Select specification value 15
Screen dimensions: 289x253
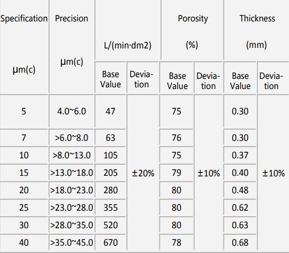click(x=24, y=173)
